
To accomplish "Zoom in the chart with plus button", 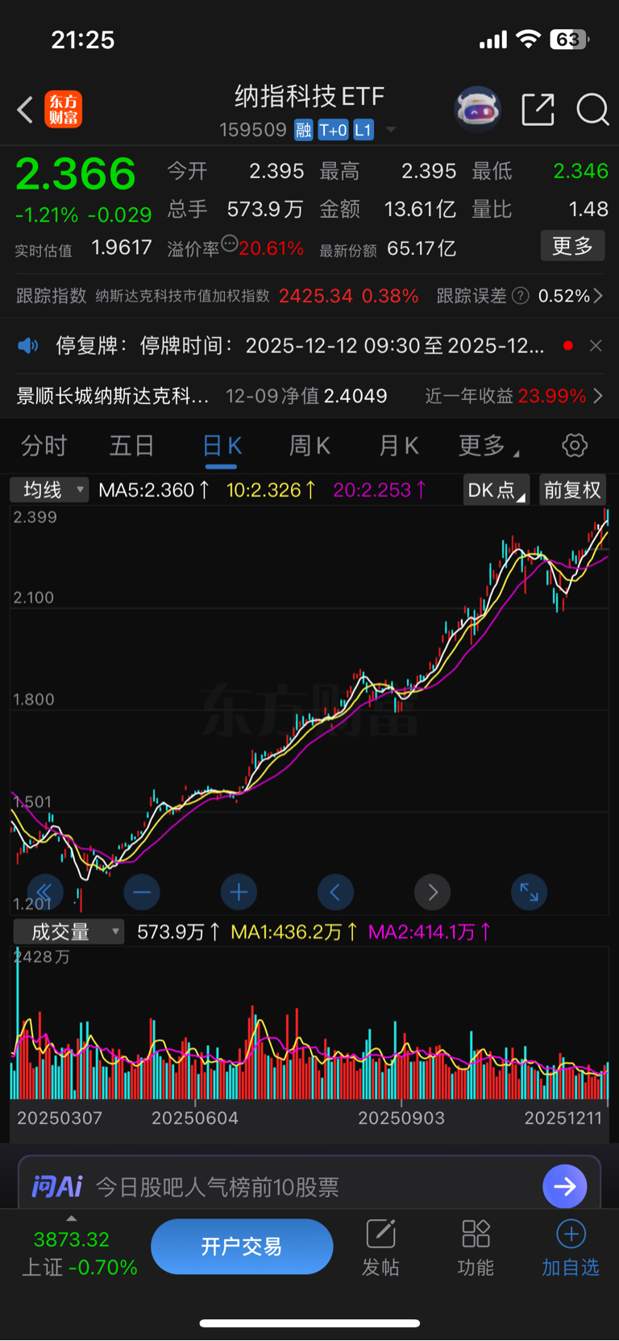I will [239, 892].
